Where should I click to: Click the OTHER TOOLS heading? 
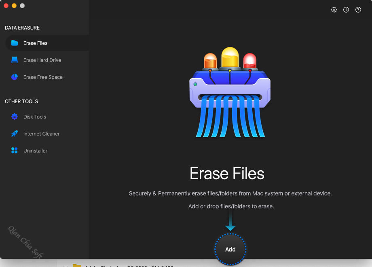(21, 102)
